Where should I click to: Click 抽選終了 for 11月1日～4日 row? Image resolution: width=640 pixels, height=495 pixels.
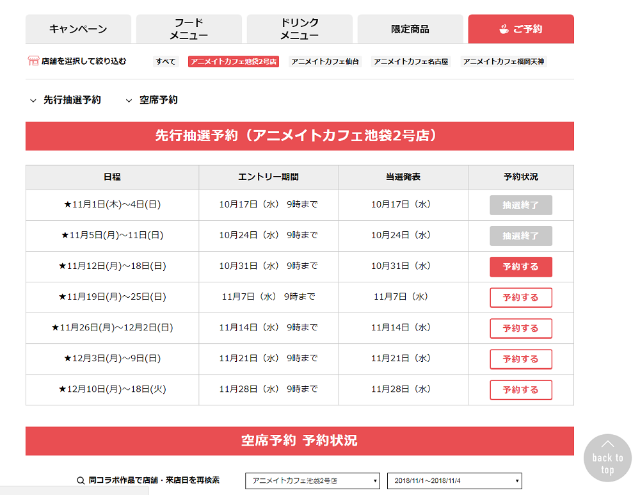click(x=521, y=205)
